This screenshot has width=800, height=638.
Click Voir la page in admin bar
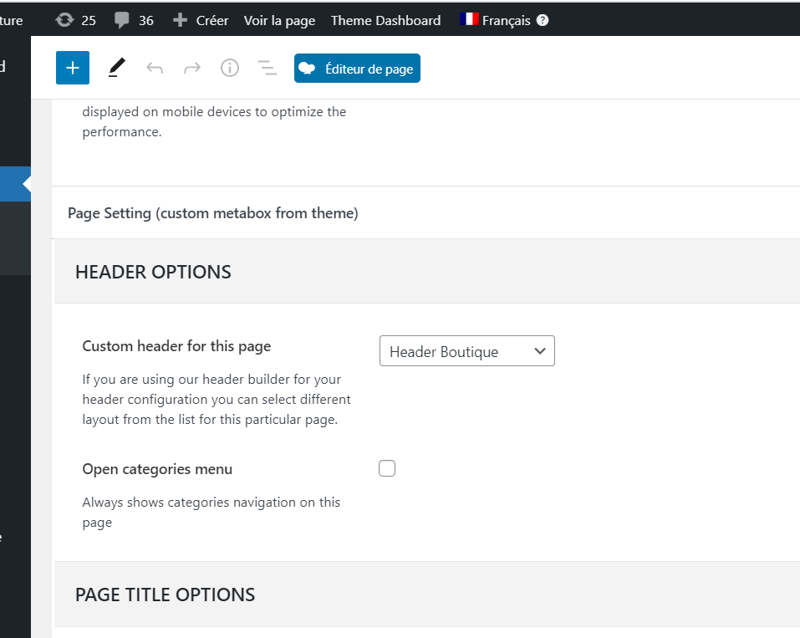(279, 20)
